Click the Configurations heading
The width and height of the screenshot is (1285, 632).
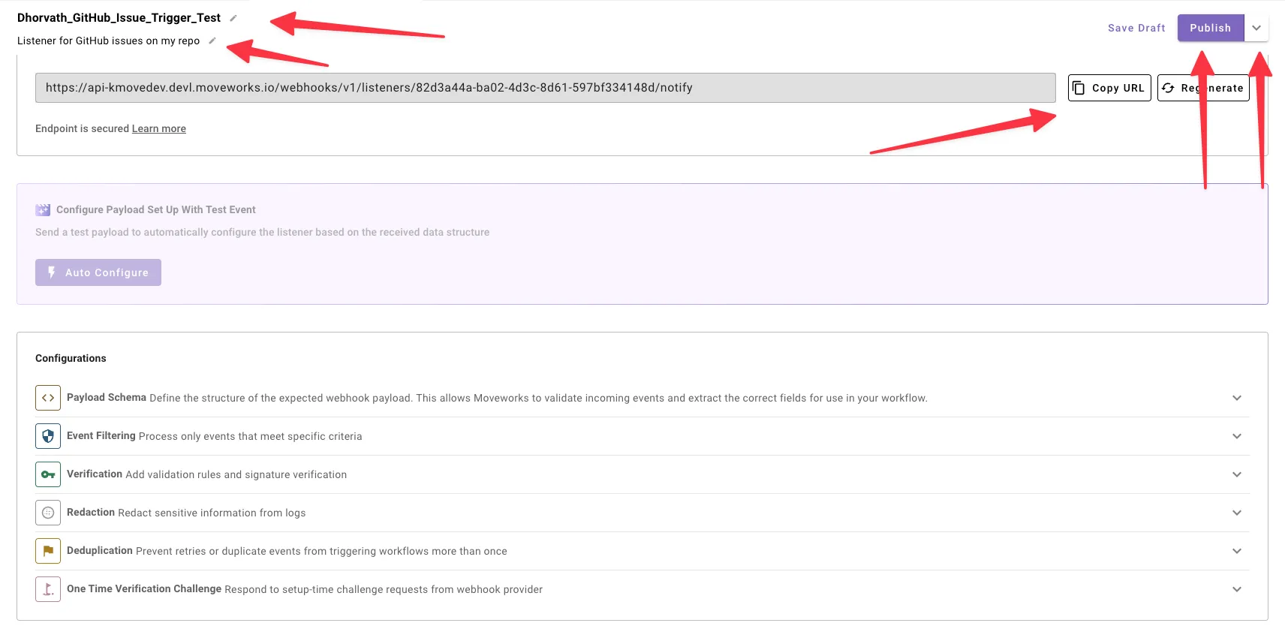point(71,359)
